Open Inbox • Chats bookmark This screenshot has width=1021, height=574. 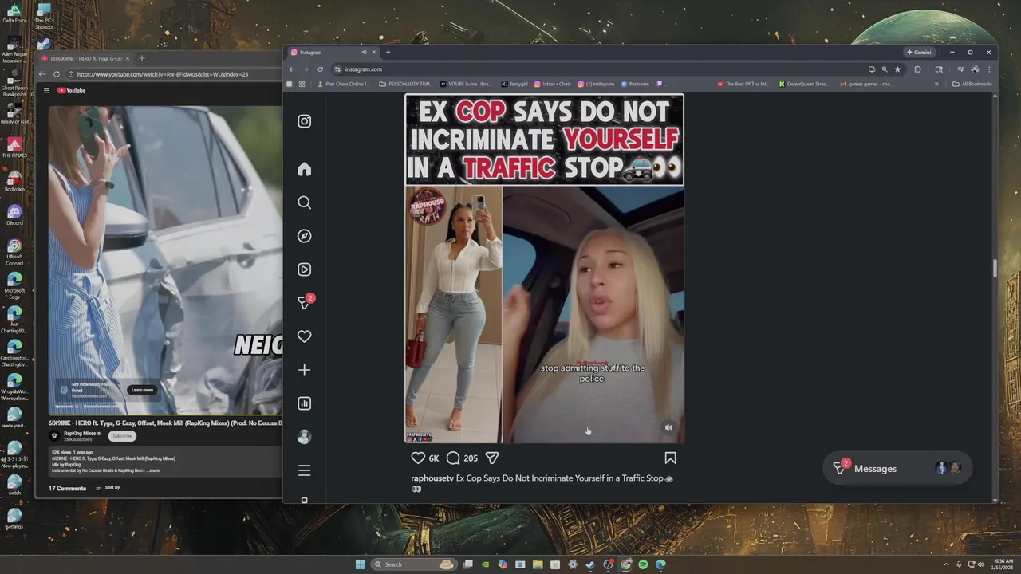pyautogui.click(x=553, y=84)
